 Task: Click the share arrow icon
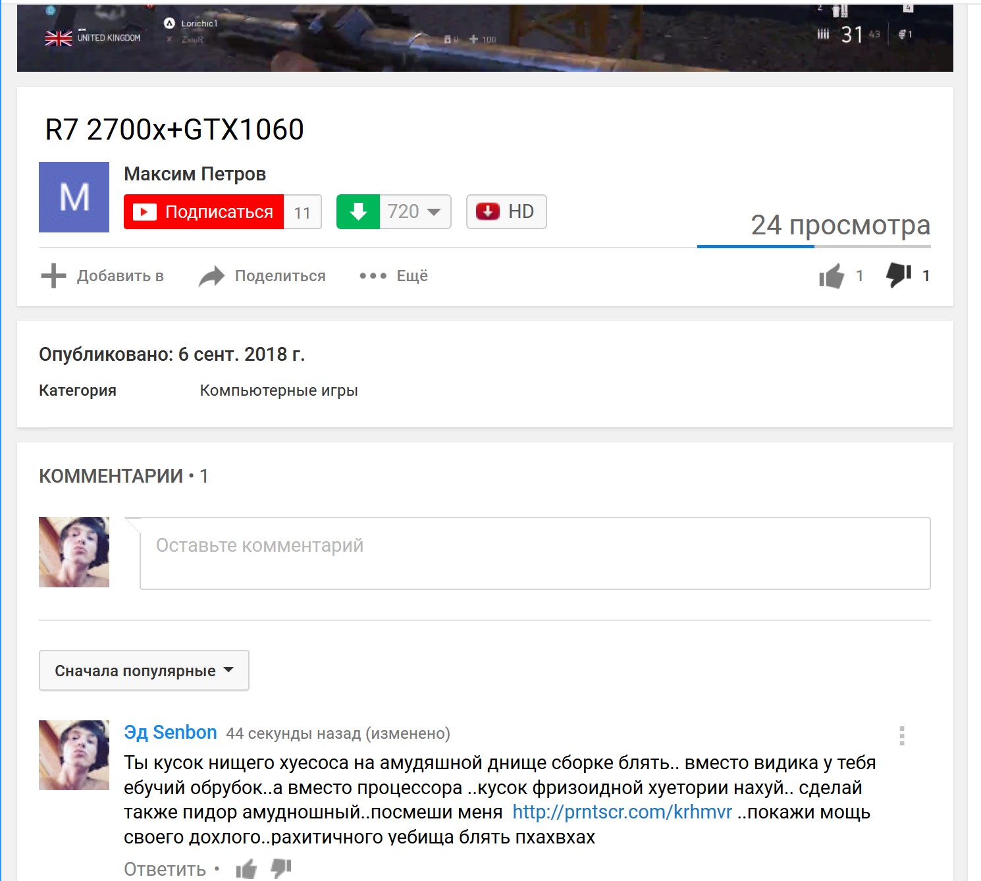(211, 277)
